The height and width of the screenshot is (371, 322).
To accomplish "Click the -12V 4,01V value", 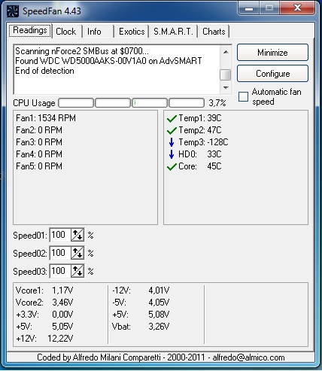I will click(159, 290).
